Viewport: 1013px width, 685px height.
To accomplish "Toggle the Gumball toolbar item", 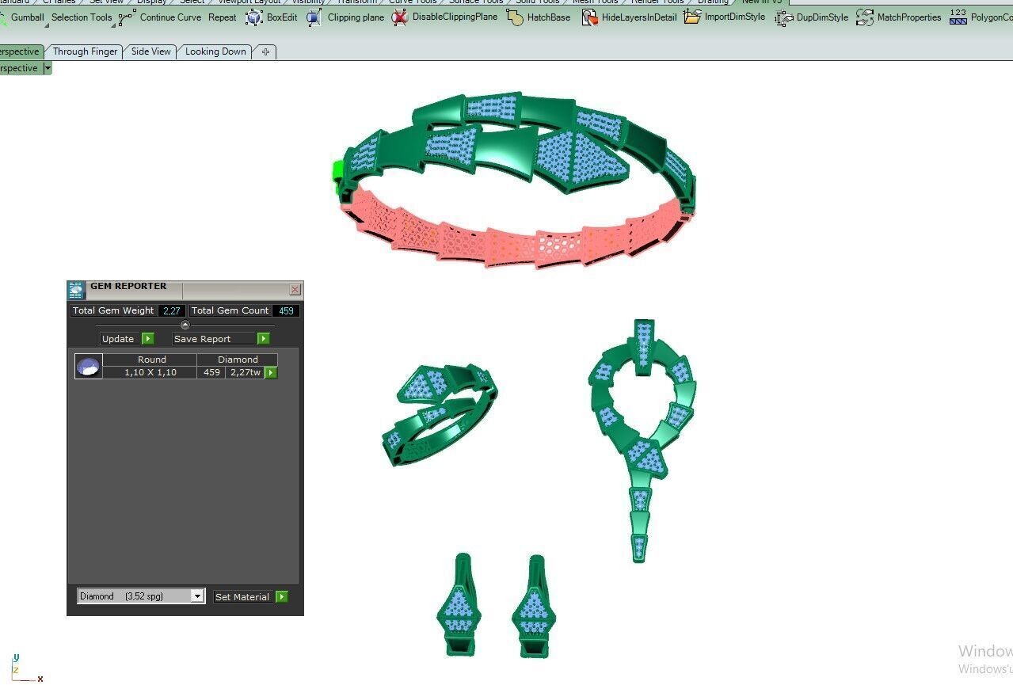I will [x=27, y=17].
